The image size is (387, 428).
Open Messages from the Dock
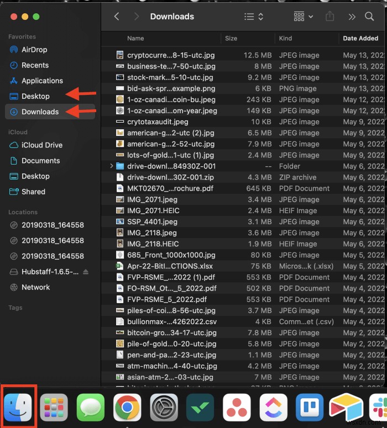tap(91, 408)
